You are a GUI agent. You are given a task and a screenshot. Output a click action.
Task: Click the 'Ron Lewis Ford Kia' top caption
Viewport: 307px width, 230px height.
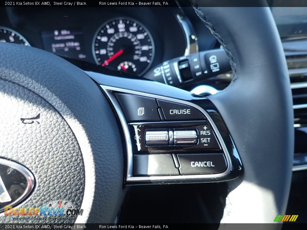[x=118, y=4]
